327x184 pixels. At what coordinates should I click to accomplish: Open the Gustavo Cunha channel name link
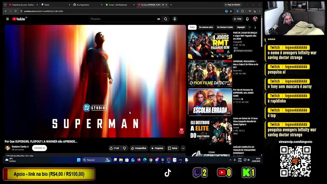click(19, 147)
